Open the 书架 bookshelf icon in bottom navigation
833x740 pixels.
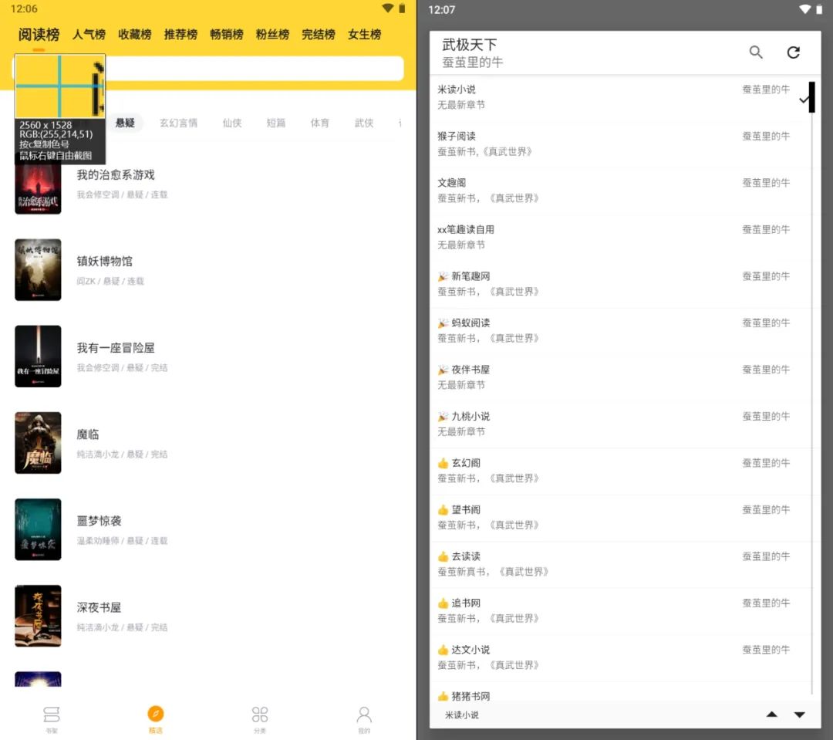[x=52, y=718]
